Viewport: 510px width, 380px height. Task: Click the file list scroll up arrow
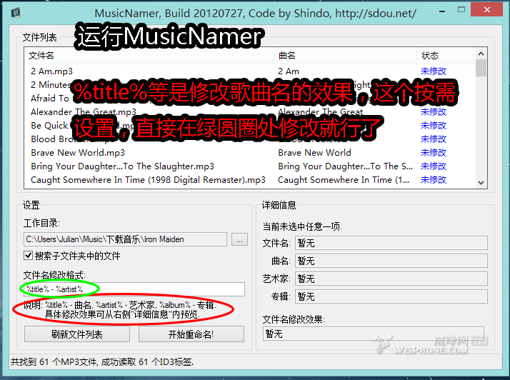[481, 54]
